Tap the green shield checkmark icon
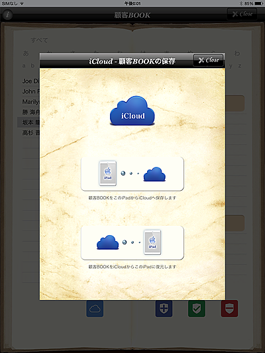The width and height of the screenshot is (265, 353). pyautogui.click(x=197, y=309)
